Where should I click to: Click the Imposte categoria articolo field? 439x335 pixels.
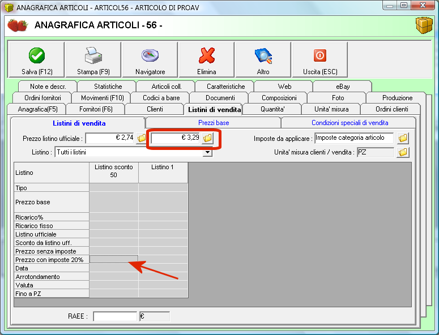pyautogui.click(x=354, y=138)
